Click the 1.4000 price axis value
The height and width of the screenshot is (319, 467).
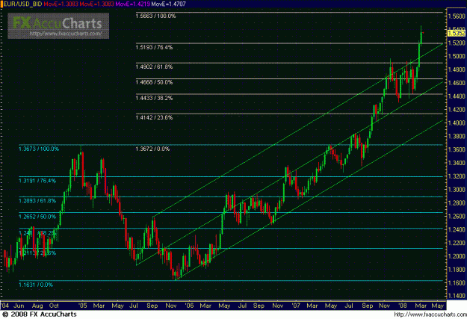(x=457, y=123)
